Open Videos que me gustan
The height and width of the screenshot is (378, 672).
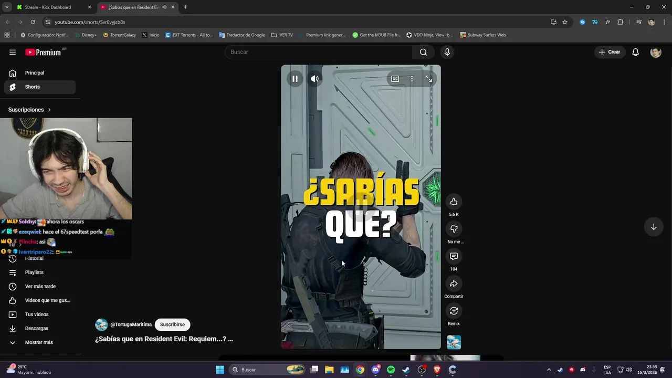point(40,300)
